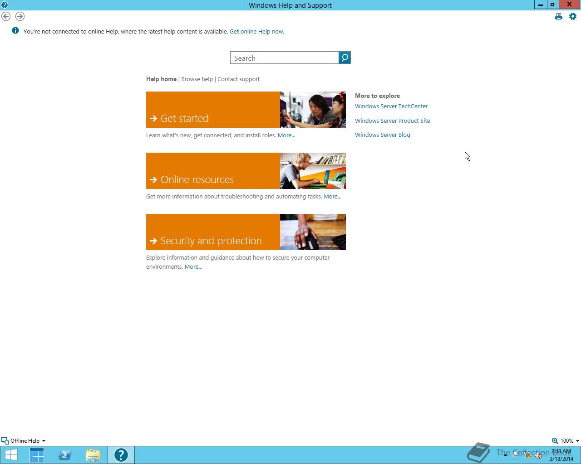This screenshot has height=464, width=581.
Task: Open Contact support page
Action: coord(239,79)
